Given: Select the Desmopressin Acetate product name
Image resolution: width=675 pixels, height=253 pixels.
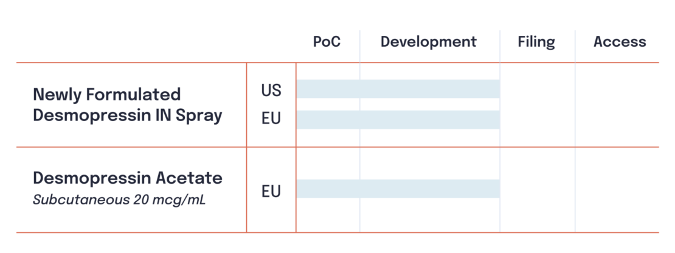Looking at the screenshot, I should coord(128,178).
